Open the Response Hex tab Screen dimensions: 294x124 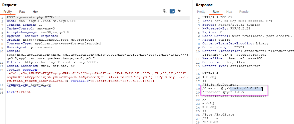[x=229, y=12]
